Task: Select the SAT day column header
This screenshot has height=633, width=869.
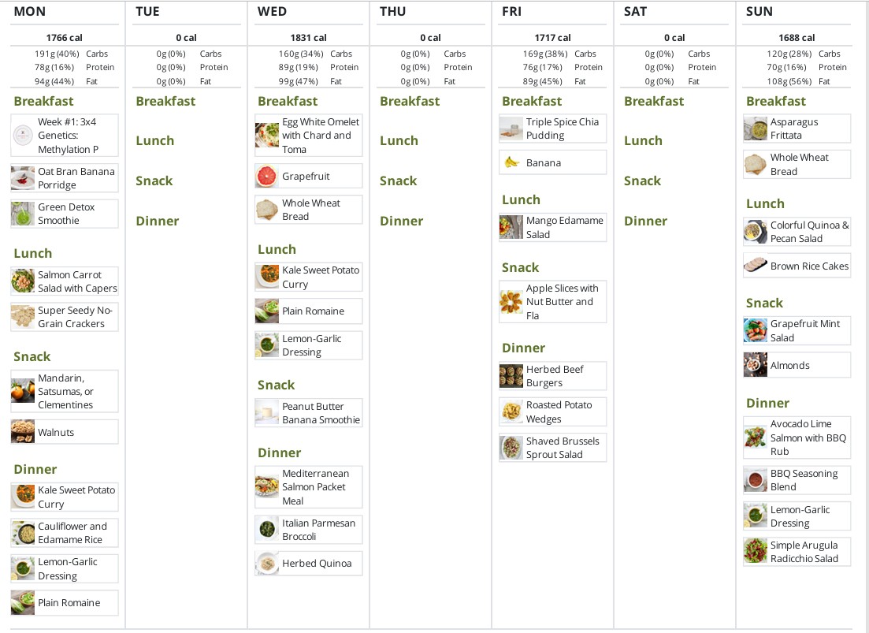Action: tap(635, 11)
